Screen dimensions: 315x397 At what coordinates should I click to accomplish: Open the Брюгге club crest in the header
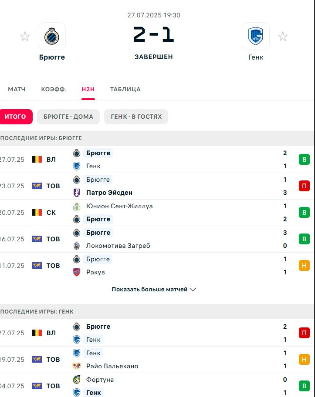click(x=52, y=36)
